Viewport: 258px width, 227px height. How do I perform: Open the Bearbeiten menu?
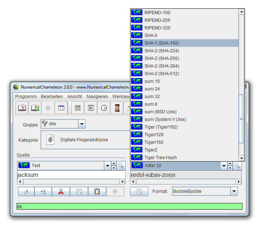[x=51, y=97]
